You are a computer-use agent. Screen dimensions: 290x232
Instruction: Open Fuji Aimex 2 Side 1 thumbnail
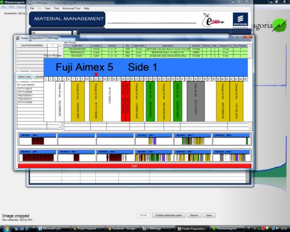pyautogui.click(x=76, y=156)
